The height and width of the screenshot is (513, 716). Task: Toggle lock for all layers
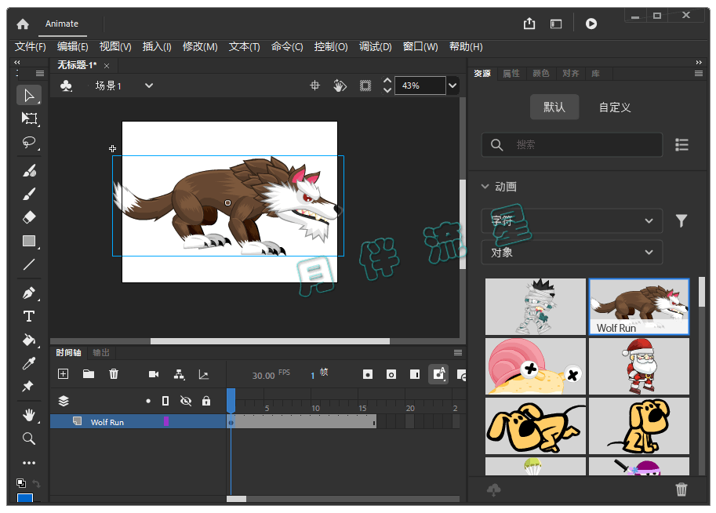[206, 401]
